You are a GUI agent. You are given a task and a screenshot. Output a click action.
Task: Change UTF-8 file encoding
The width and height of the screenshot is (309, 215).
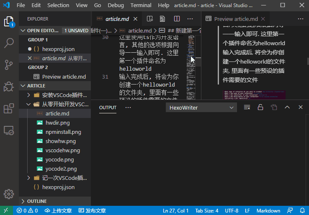click(232, 211)
